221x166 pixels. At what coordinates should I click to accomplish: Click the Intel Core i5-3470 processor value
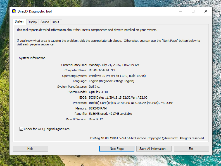point(131,103)
